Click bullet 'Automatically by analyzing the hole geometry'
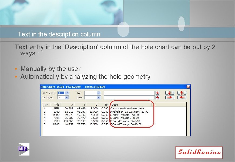 tap(85, 77)
